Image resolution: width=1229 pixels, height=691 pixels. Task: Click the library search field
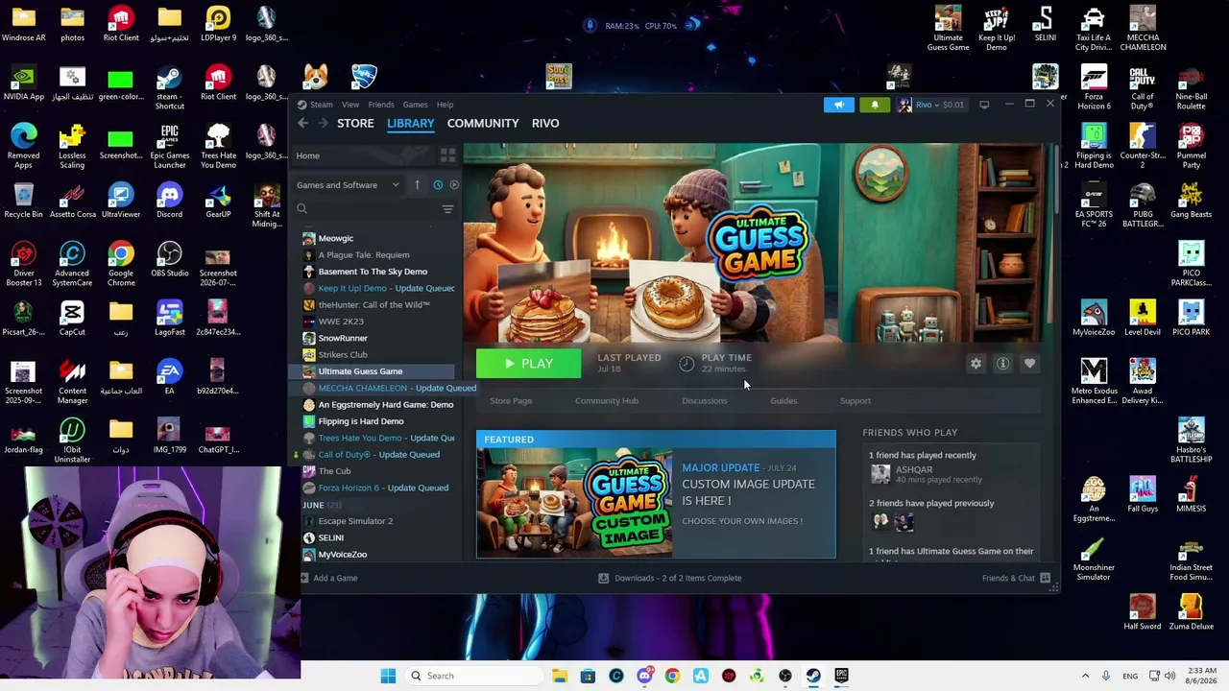(x=367, y=209)
